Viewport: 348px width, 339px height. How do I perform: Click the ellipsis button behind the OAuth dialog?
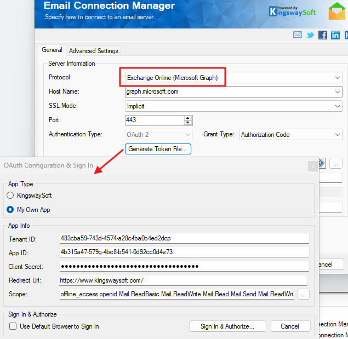pyautogui.click(x=335, y=164)
